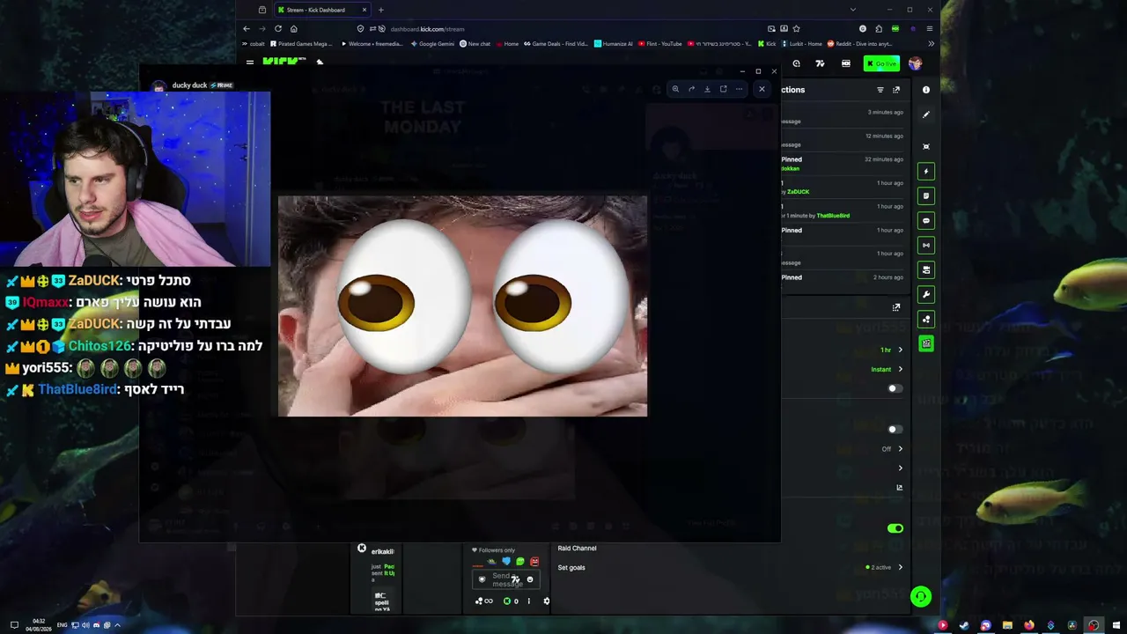View the large eyes emoji image
The width and height of the screenshot is (1127, 634).
[x=462, y=306]
